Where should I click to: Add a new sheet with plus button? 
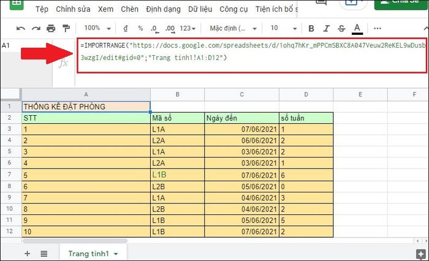(27, 254)
